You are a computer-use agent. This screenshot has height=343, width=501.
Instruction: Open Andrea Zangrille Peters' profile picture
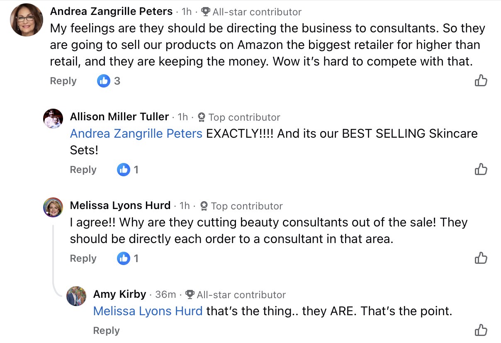pos(27,20)
